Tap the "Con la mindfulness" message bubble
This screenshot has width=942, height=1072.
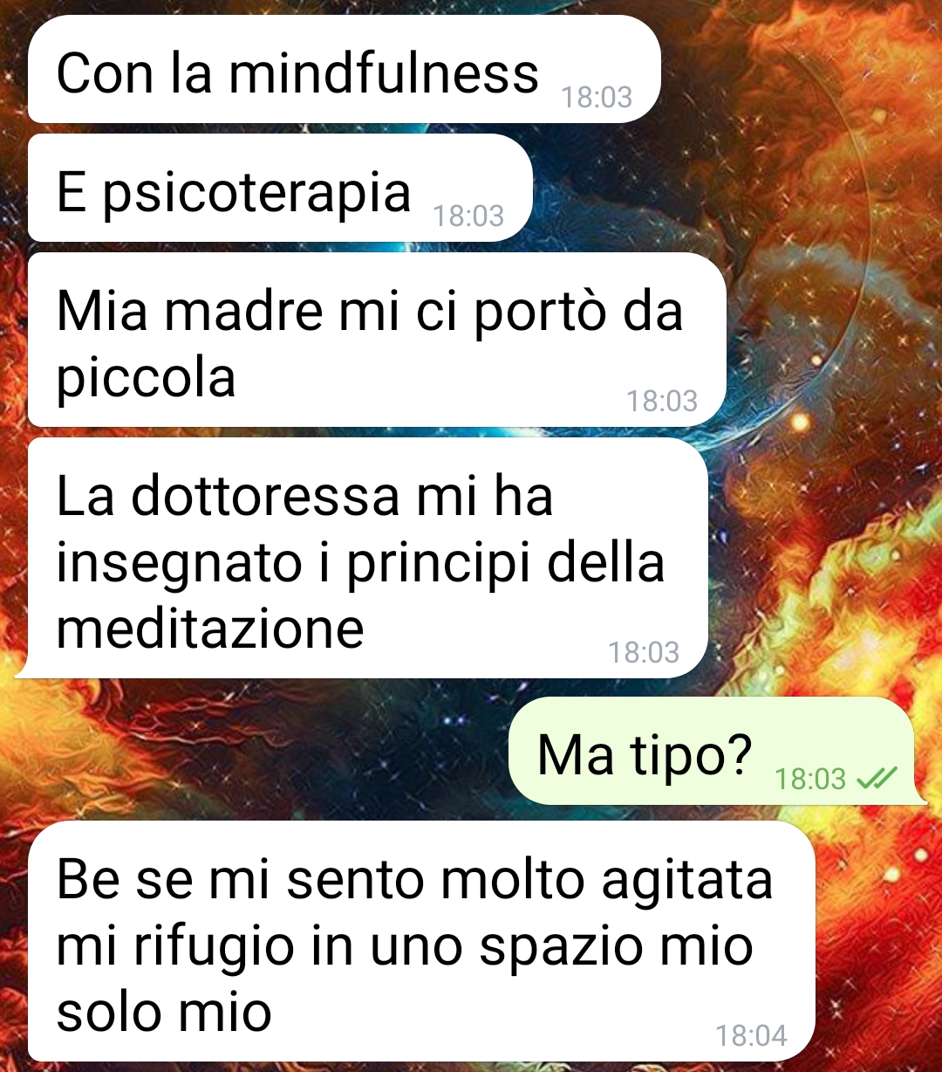coord(345,69)
